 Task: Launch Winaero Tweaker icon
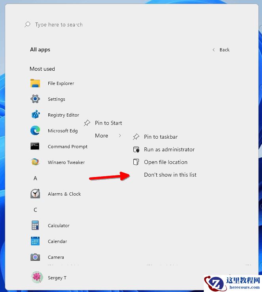pos(35,162)
